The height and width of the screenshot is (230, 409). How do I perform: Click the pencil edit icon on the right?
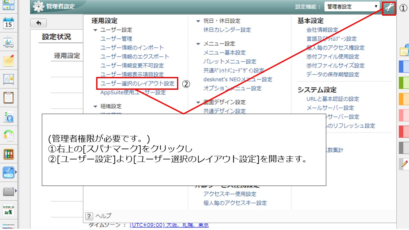point(404,164)
